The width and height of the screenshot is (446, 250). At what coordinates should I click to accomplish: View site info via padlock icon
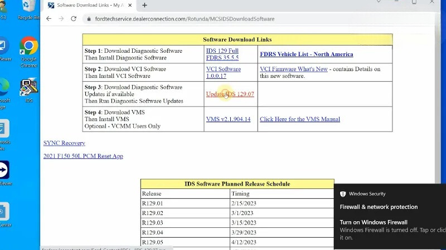(x=89, y=19)
